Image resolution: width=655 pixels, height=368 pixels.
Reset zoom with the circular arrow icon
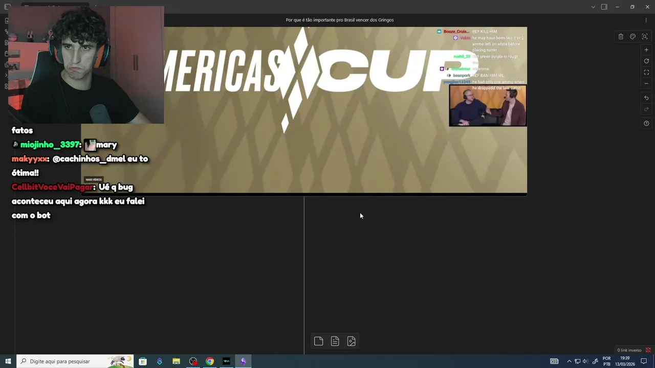coord(646,61)
